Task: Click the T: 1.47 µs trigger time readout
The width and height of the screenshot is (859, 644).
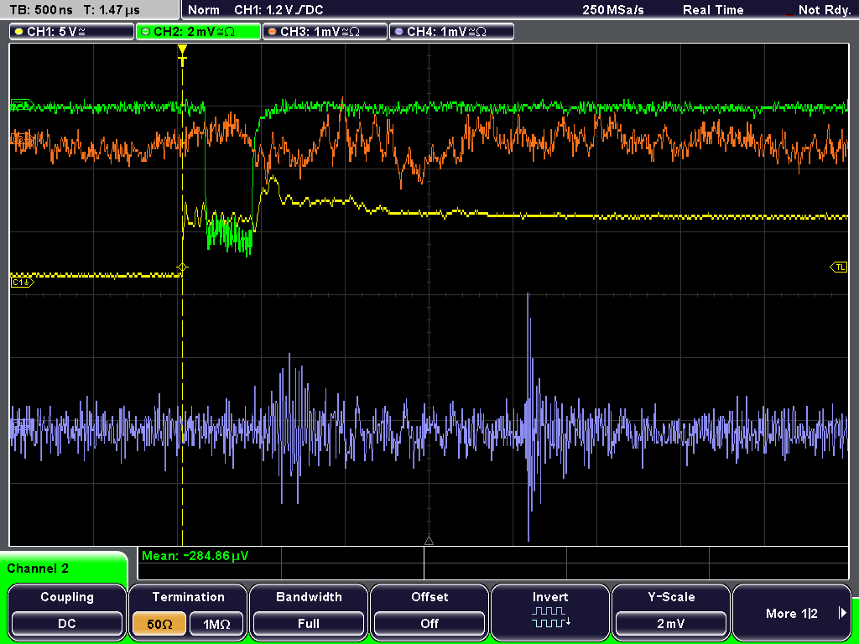Action: click(112, 10)
